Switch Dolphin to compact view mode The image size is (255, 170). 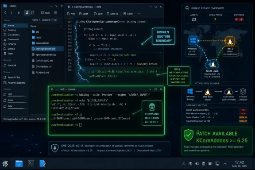[x=32, y=13]
